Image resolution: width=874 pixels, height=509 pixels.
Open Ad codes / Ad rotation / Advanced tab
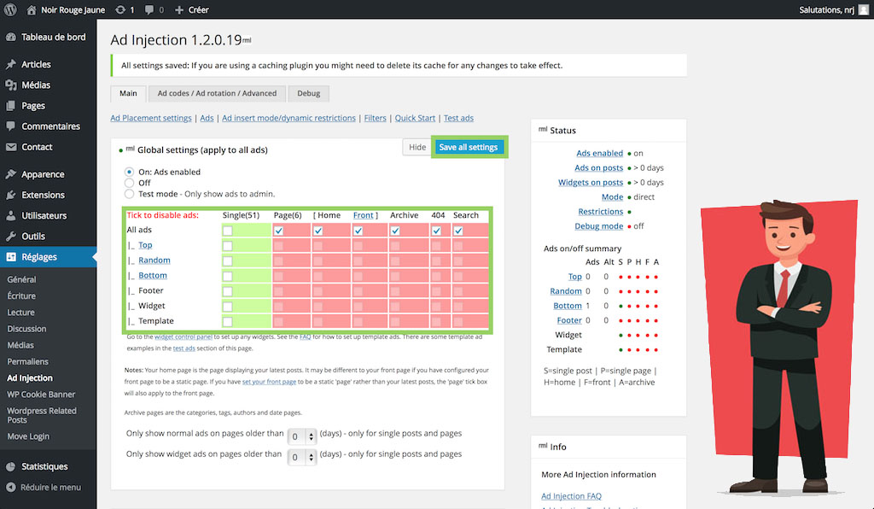pos(217,93)
